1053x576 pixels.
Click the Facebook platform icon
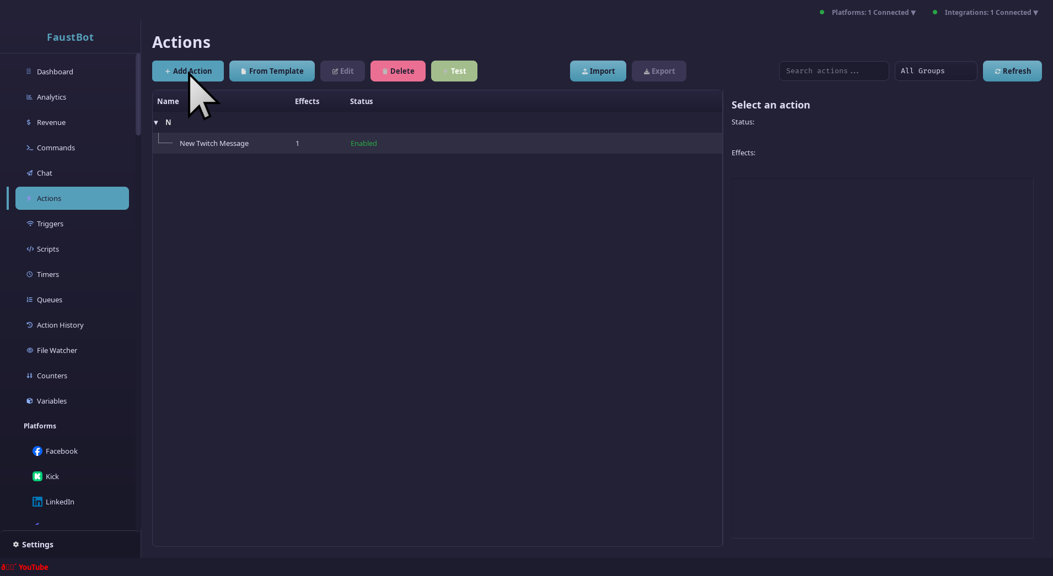(x=37, y=451)
